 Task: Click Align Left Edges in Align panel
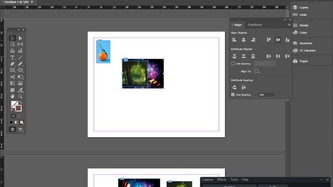pyautogui.click(x=234, y=39)
